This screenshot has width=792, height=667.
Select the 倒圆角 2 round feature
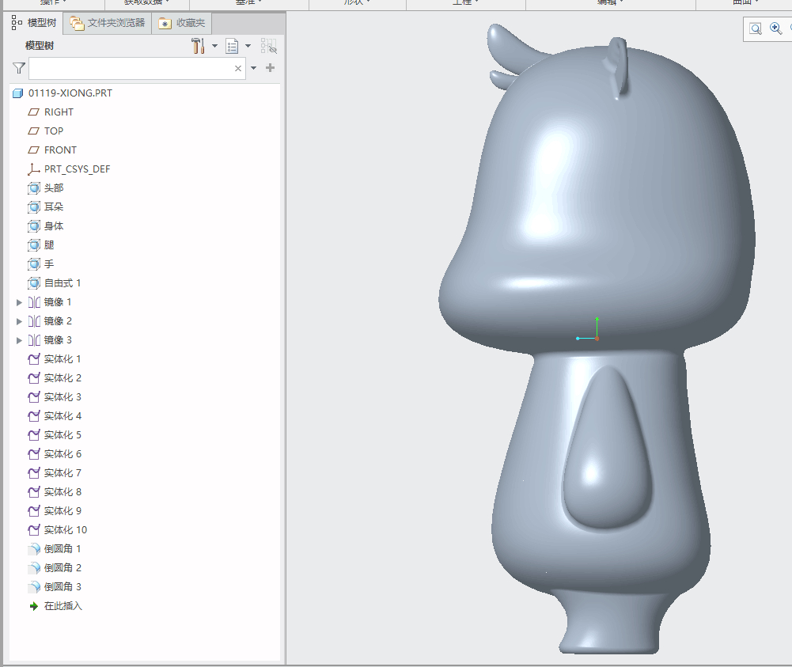(55, 568)
